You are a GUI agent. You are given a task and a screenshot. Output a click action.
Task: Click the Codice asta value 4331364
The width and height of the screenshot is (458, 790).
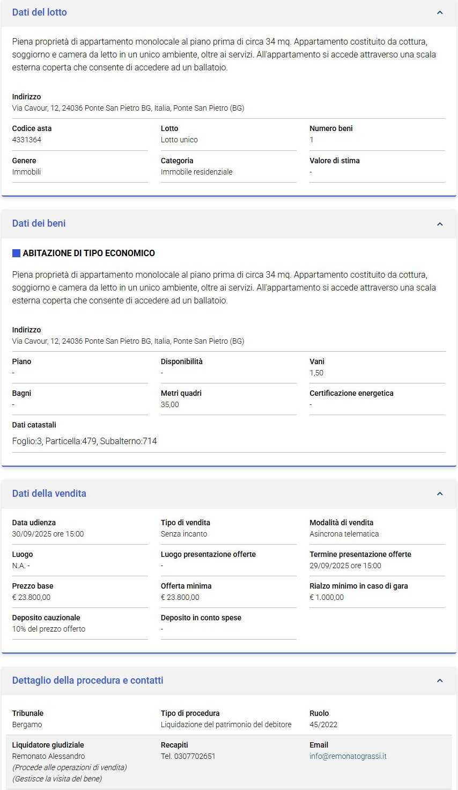[x=27, y=140]
